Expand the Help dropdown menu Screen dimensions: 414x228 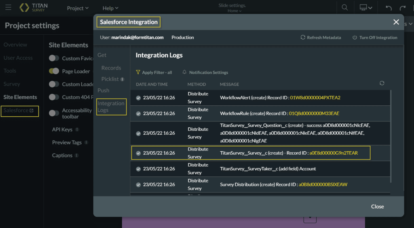coord(110,8)
